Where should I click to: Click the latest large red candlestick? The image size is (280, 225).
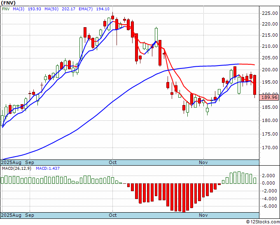[x=255, y=85]
